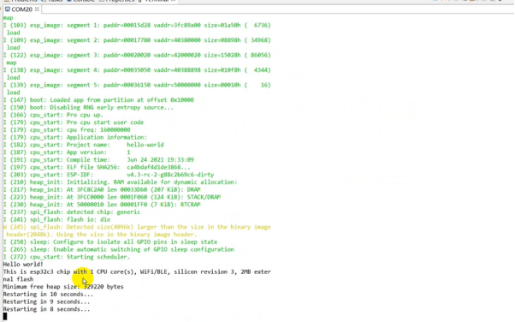
Task: Click the 'Application information:' log line
Action: tap(75, 137)
